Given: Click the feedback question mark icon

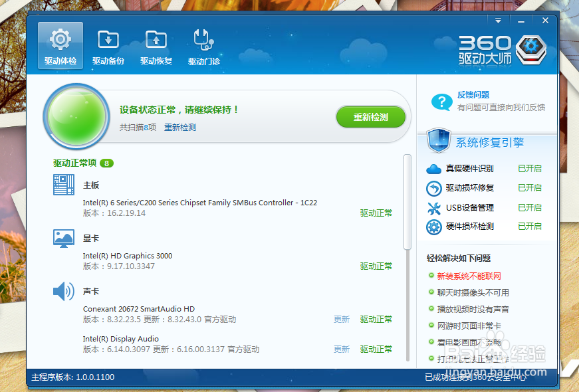Looking at the screenshot, I should (x=441, y=102).
